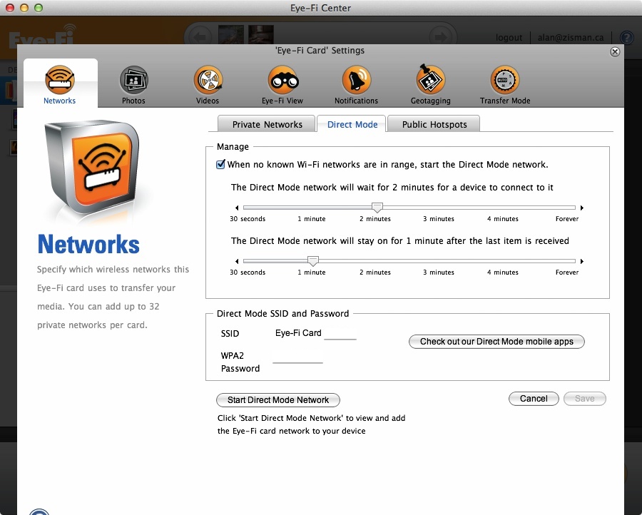This screenshot has height=515, width=642.
Task: Click the help question mark icon at the top right
Action: [x=627, y=38]
